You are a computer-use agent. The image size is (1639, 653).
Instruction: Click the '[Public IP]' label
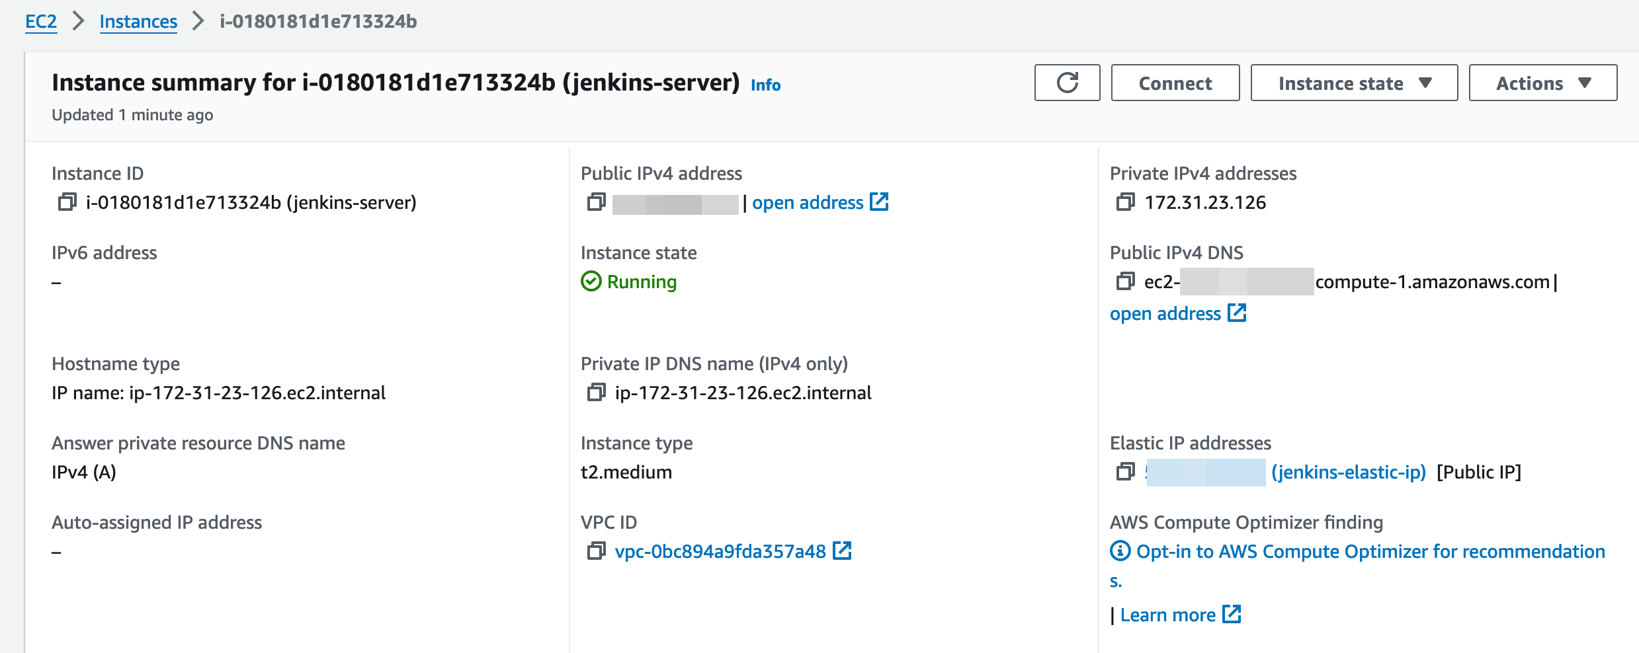1479,472
